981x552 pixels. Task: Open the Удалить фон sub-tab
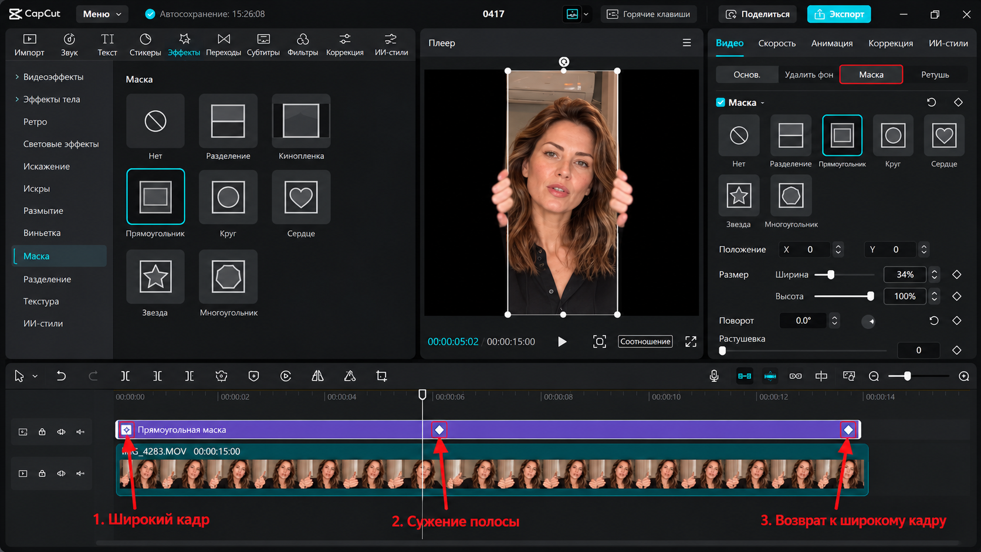809,74
